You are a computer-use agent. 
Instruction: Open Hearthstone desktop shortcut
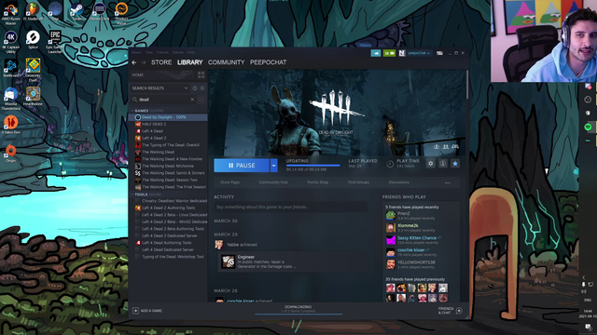[33, 97]
